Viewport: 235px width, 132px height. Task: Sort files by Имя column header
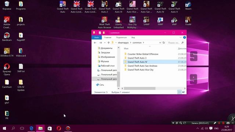click(x=126, y=48)
